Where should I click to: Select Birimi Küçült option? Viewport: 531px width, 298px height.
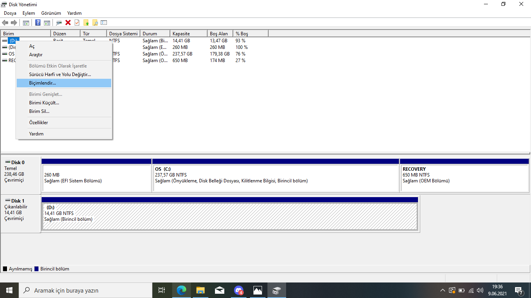(x=64, y=103)
